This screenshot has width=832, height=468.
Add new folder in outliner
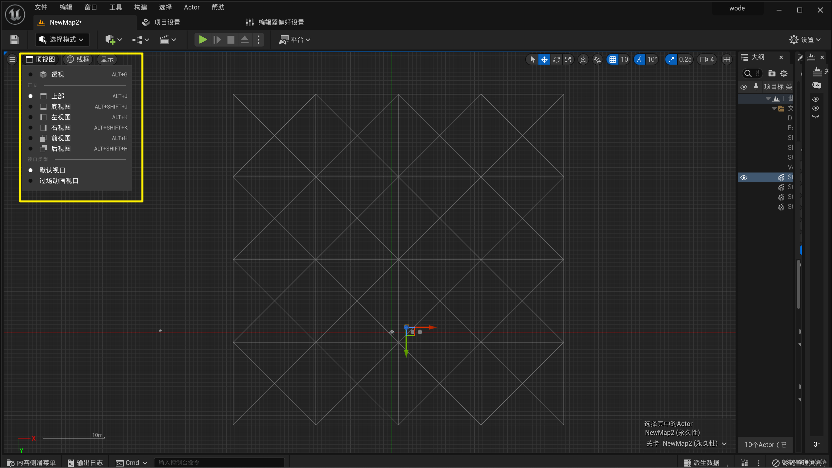772,73
